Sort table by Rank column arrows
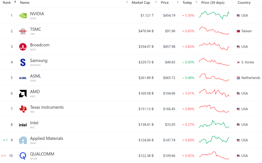Image resolution: width=262 pixels, height=163 pixels. [15, 2]
